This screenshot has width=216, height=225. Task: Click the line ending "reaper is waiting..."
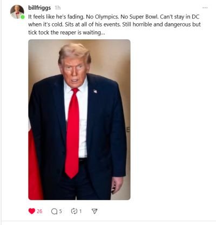[x=66, y=32]
